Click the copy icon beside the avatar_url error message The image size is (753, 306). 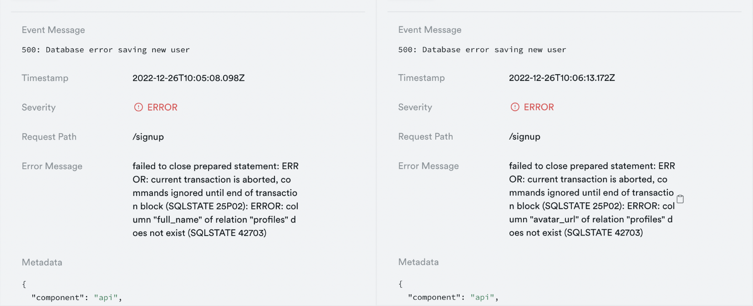tap(680, 199)
